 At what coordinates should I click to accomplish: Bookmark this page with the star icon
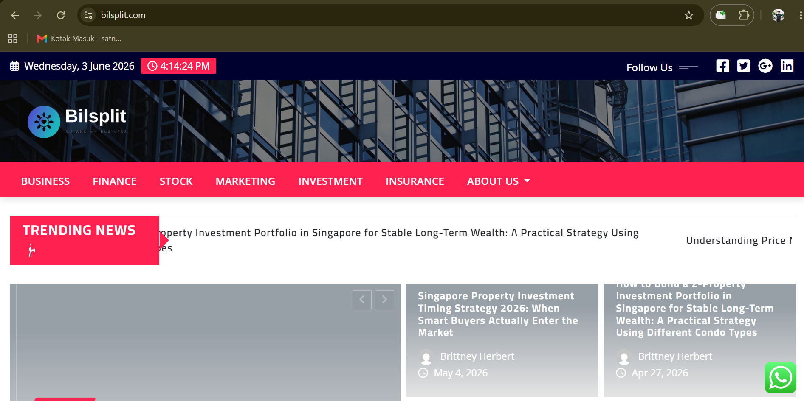[x=688, y=15]
